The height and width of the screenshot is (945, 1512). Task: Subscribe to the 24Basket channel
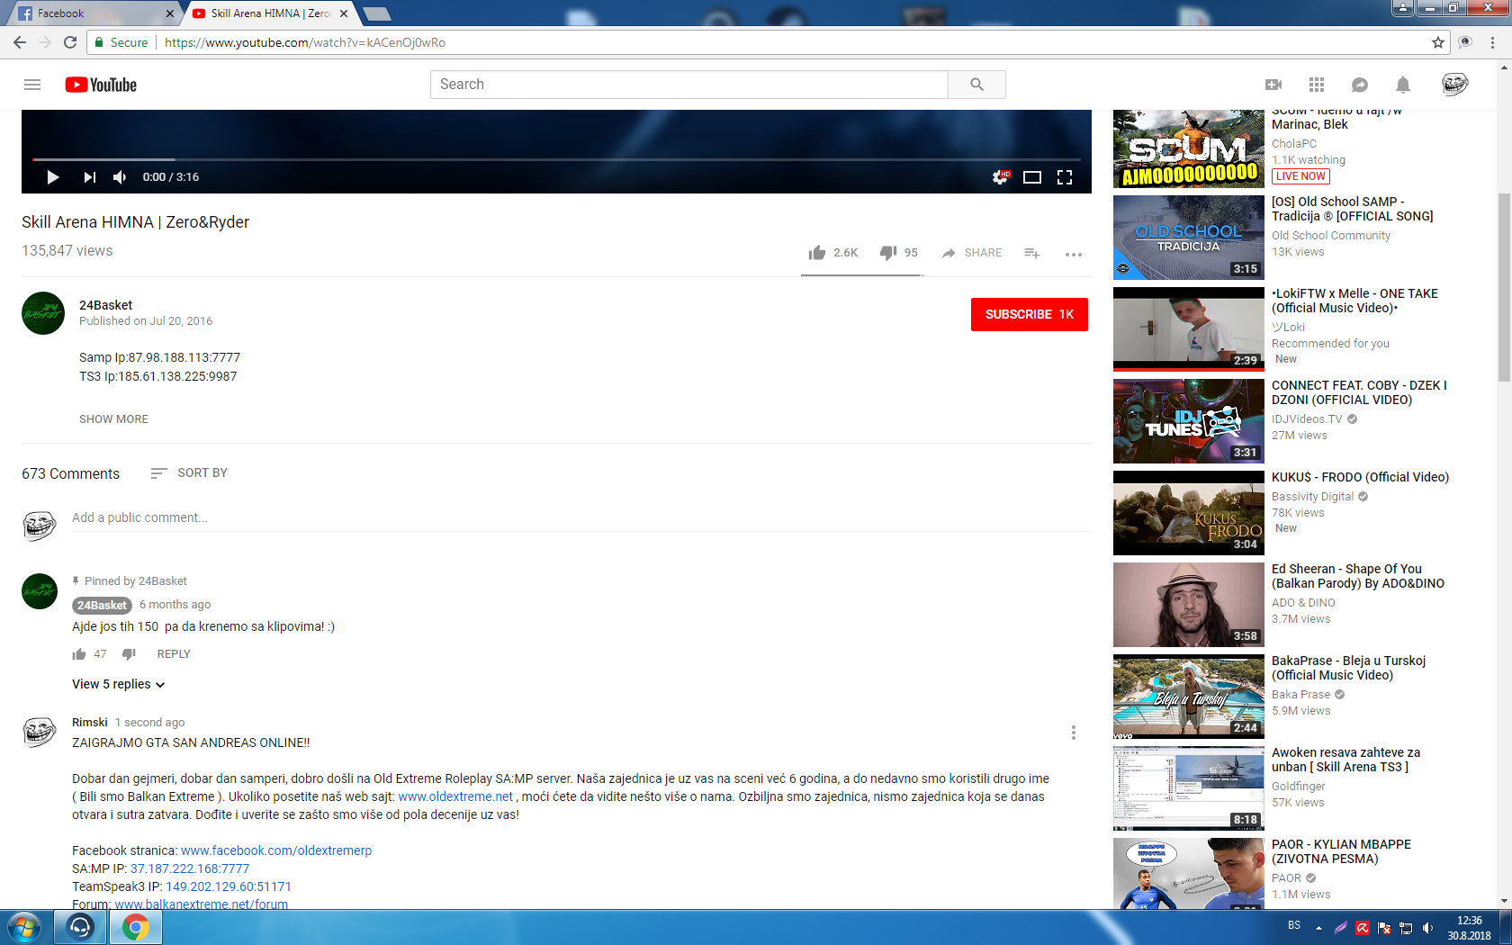[1030, 314]
